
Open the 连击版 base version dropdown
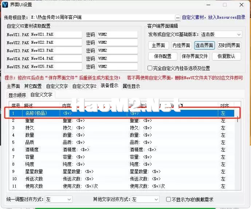[221, 34]
